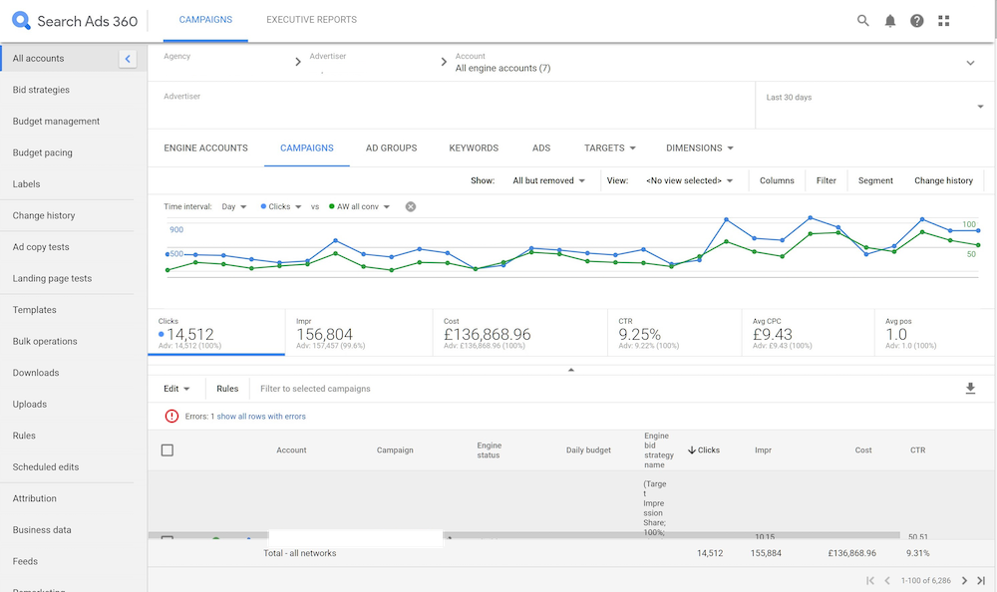Screen dimensions: 997x592
Task: Select the CTR summary metric card
Action: pos(675,333)
